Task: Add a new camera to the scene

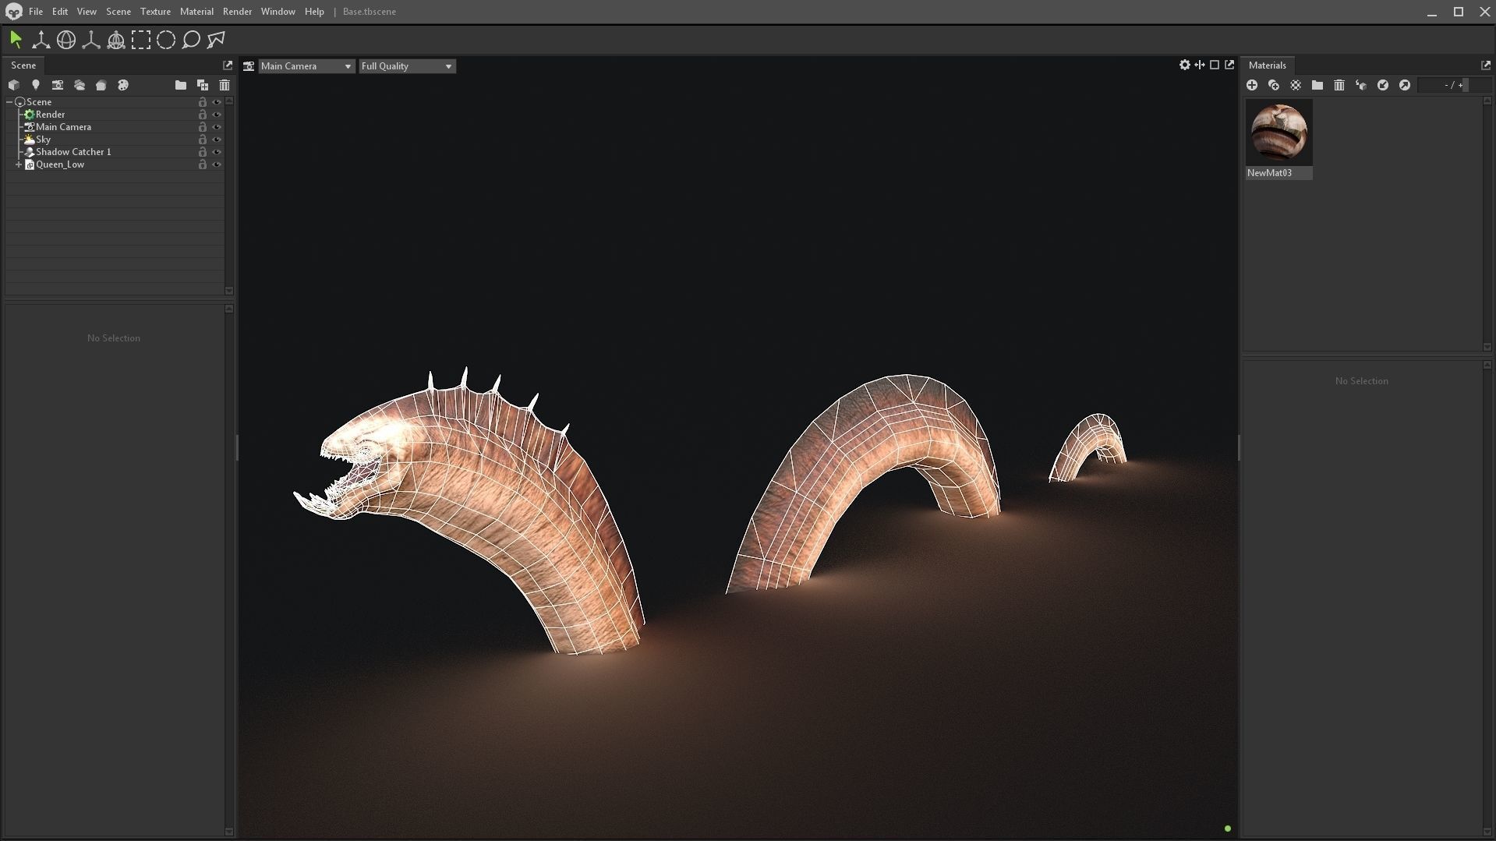Action: (58, 85)
